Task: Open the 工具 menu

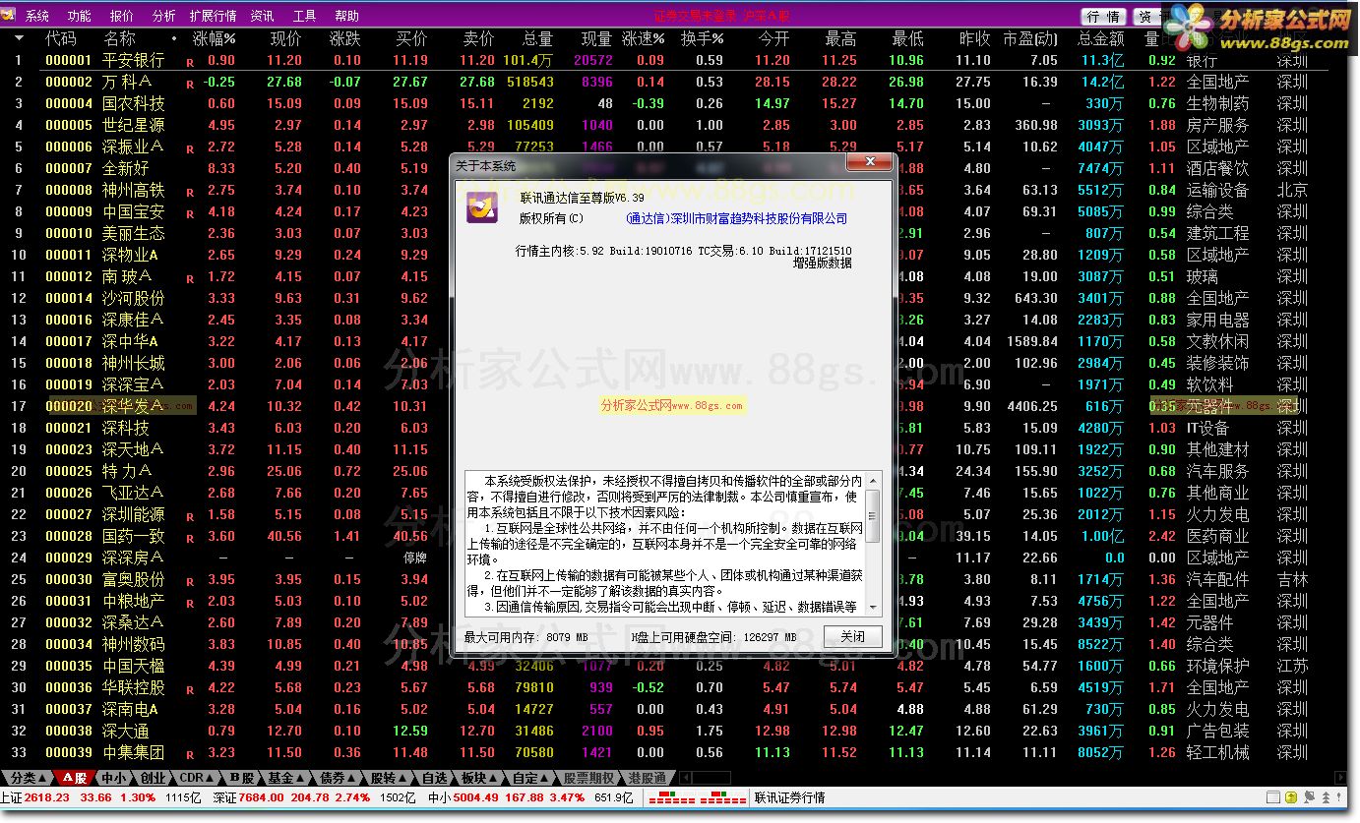Action: [305, 16]
